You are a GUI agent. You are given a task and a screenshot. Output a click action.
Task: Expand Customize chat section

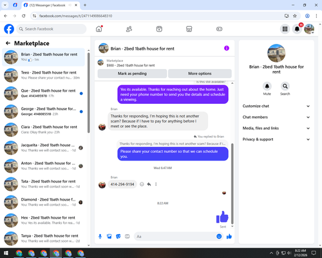point(276,106)
